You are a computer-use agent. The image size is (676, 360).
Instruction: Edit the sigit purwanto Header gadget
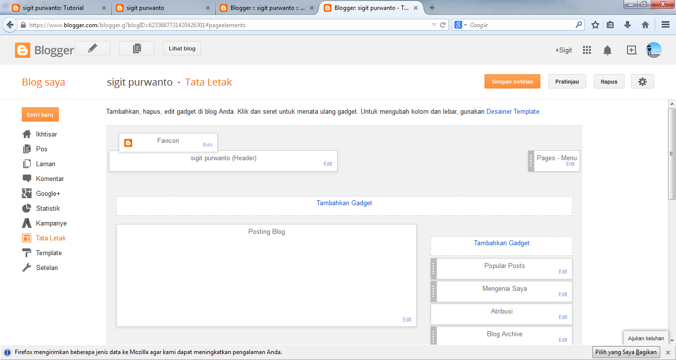[328, 164]
